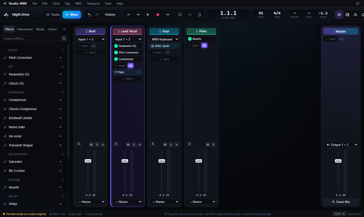Image resolution: width=364 pixels, height=217 pixels.
Task: Click the sparkle icon at top right
Action: pyautogui.click(x=355, y=15)
